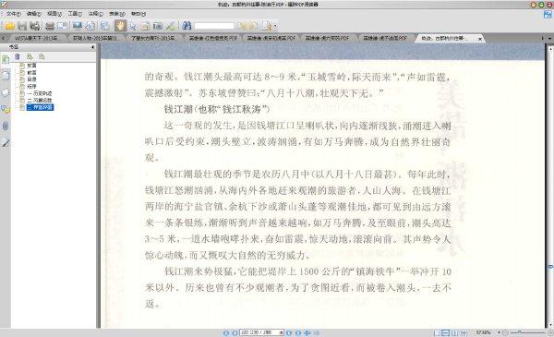Open the attachments paperclip icon in the sidebar
554x337 pixels.
point(6,126)
